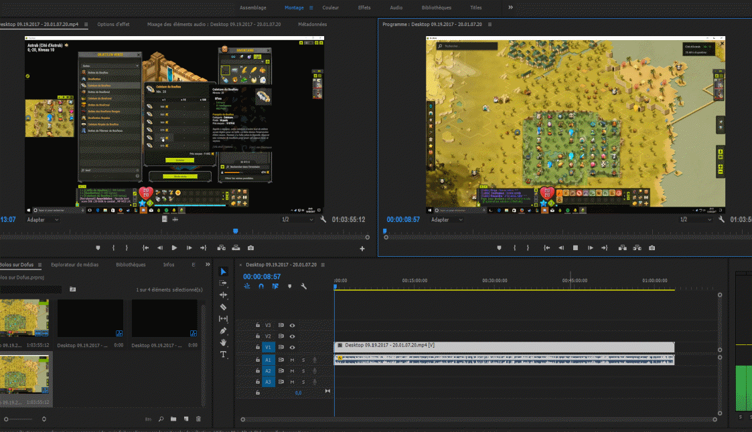
Task: Step forward one frame in Program monitor
Action: point(591,247)
